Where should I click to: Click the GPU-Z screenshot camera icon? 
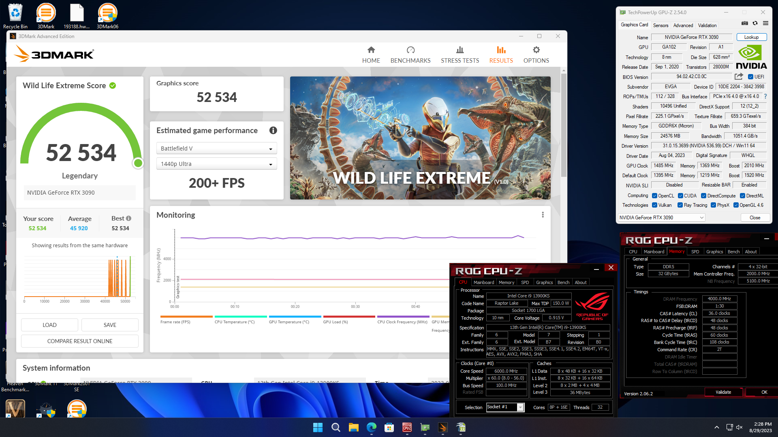745,23
